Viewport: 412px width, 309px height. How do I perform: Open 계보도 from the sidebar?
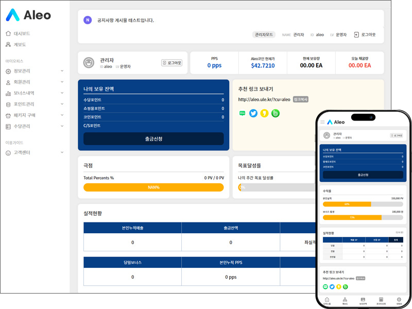[x=20, y=45]
